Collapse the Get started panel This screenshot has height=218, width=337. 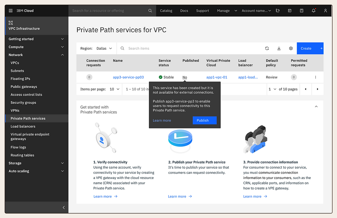(x=316, y=107)
